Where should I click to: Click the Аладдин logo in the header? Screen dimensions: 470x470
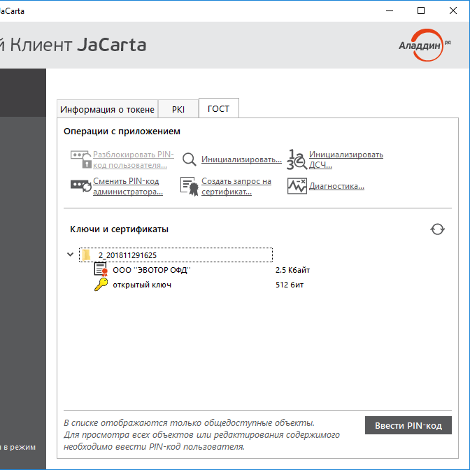click(425, 45)
